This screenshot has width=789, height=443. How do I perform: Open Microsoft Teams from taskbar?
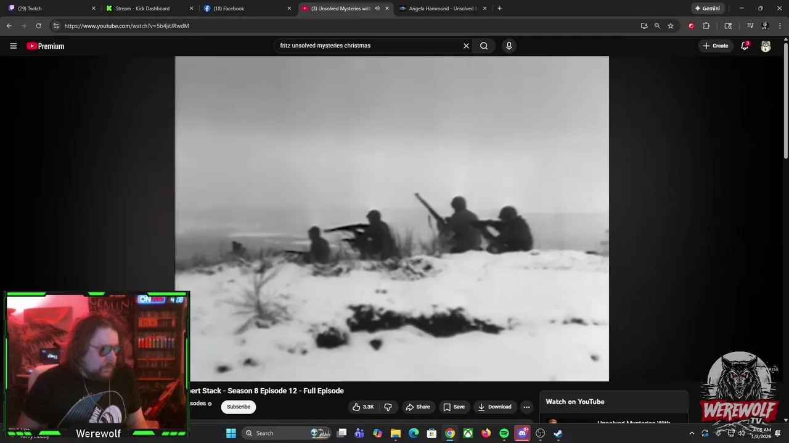click(x=360, y=433)
